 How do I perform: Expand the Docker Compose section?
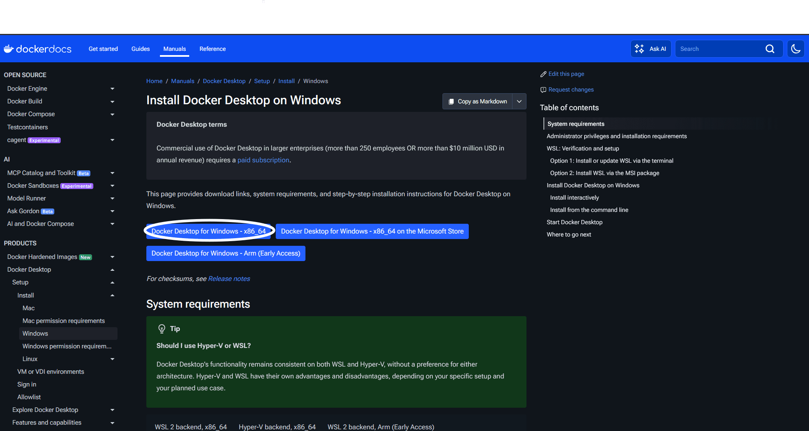coord(112,114)
